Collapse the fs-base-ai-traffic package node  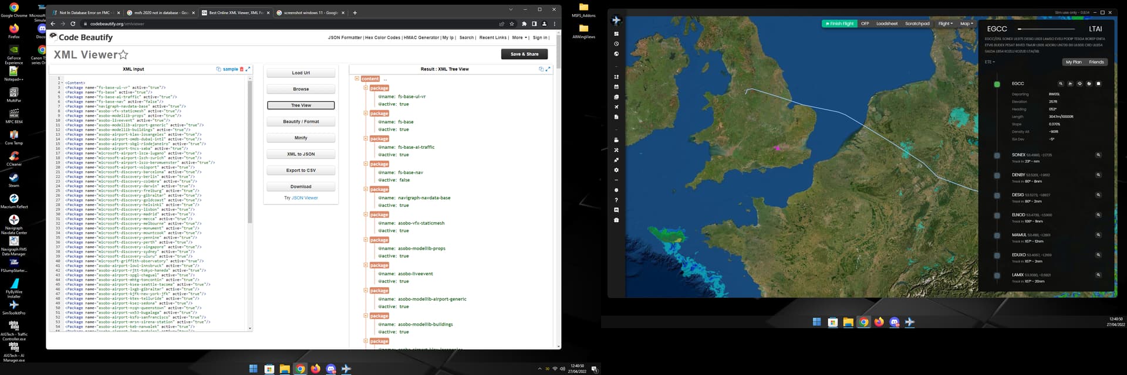[x=366, y=138]
